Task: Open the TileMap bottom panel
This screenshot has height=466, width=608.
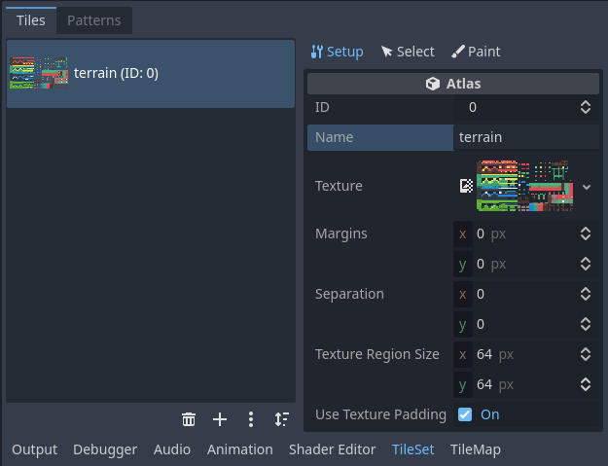Action: coord(475,449)
